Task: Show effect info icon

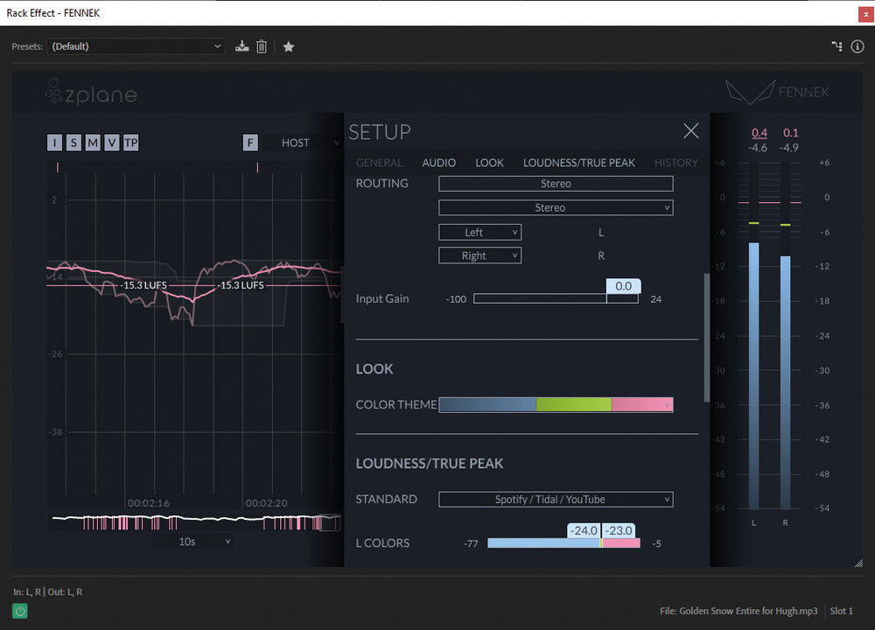Action: (x=857, y=46)
